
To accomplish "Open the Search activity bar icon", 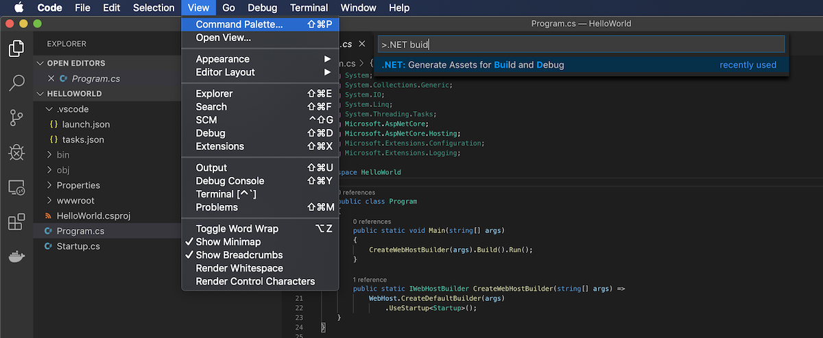I will coord(16,83).
